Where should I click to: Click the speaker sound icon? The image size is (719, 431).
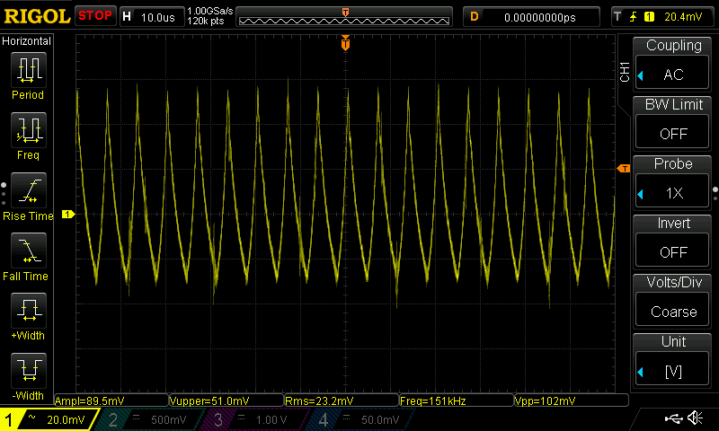pyautogui.click(x=695, y=418)
